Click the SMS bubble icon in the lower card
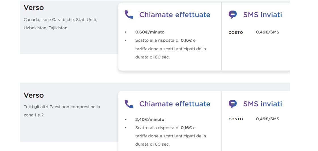This screenshot has width=318, height=151. tap(233, 104)
